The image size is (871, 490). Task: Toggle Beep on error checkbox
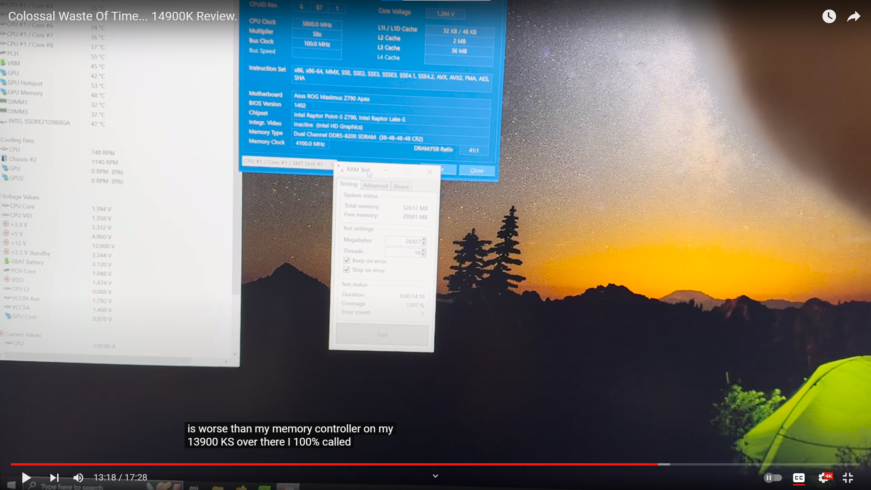click(x=347, y=260)
